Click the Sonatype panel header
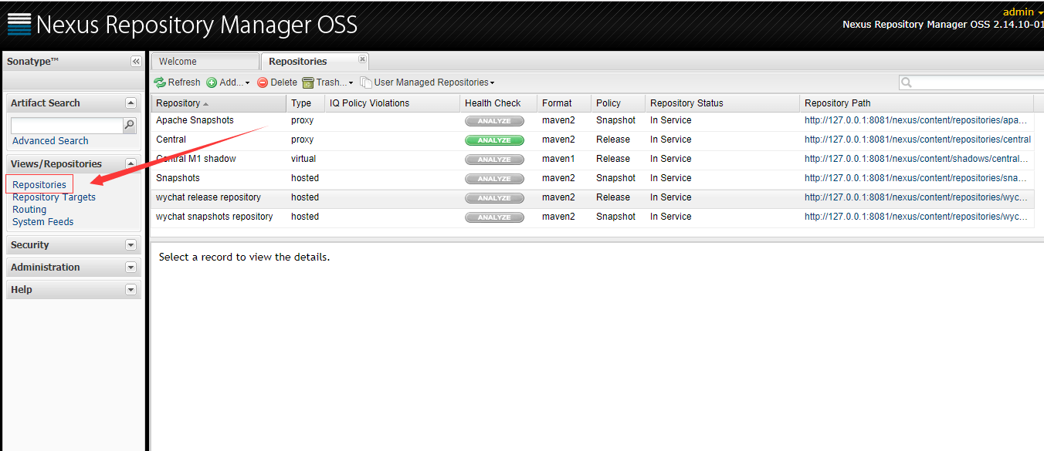The width and height of the screenshot is (1044, 451). (73, 62)
